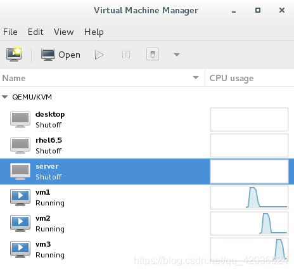Viewport: 294px width, 272px height.
Task: Select the QEMU/KVM connection row
Action: (147, 97)
